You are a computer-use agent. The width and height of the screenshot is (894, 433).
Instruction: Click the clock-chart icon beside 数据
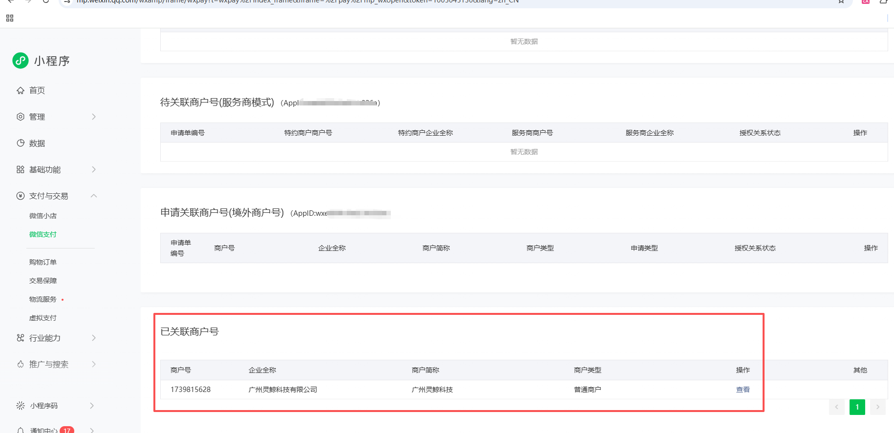(21, 143)
